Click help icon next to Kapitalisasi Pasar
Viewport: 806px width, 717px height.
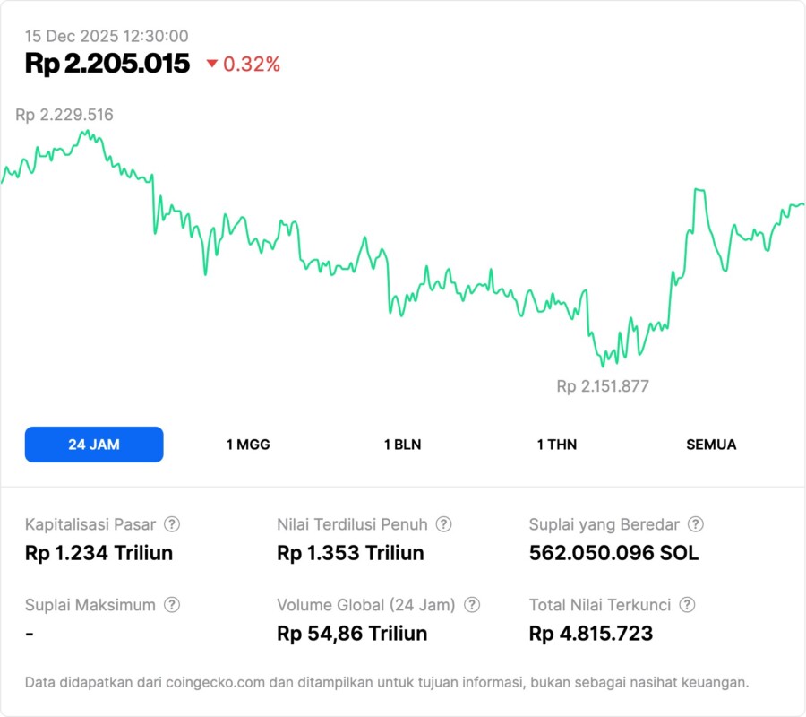pyautogui.click(x=172, y=524)
